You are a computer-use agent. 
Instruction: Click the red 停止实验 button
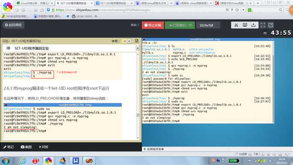153,25
